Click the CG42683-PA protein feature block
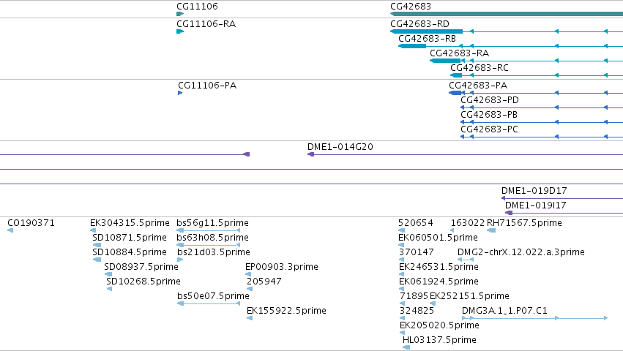This screenshot has width=623, height=351. (x=455, y=93)
